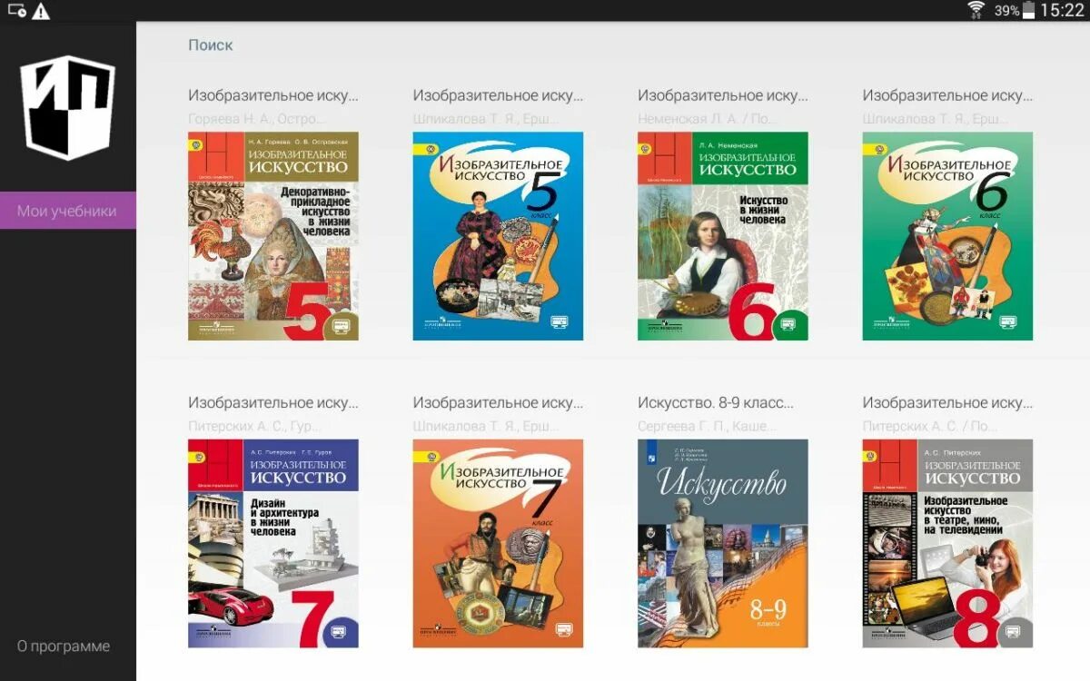Screen dimensions: 1090x681
Task: Click the Искусство. 8-9 класс title link
Action: [716, 402]
